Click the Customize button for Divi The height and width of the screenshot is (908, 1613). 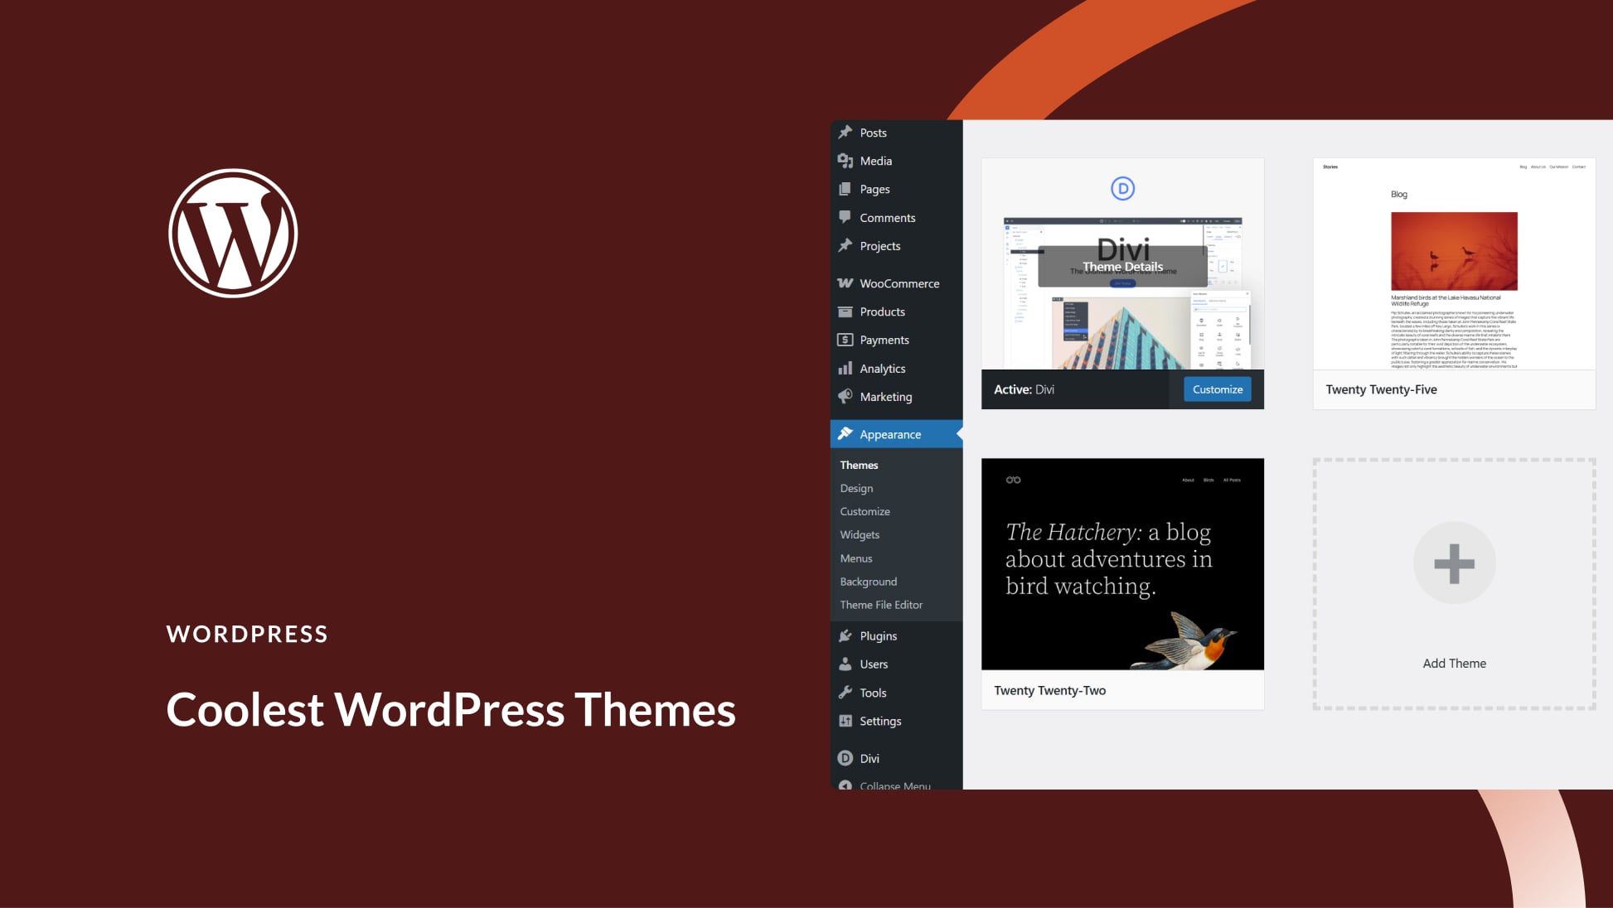pyautogui.click(x=1217, y=389)
